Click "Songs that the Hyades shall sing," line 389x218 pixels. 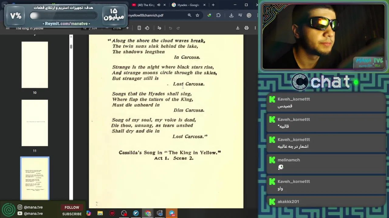[x=152, y=94]
